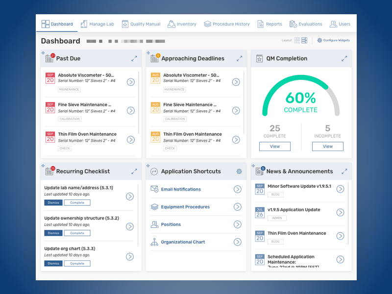Expand the Past Due widget
Screen dimensions: 392x294
point(134,59)
